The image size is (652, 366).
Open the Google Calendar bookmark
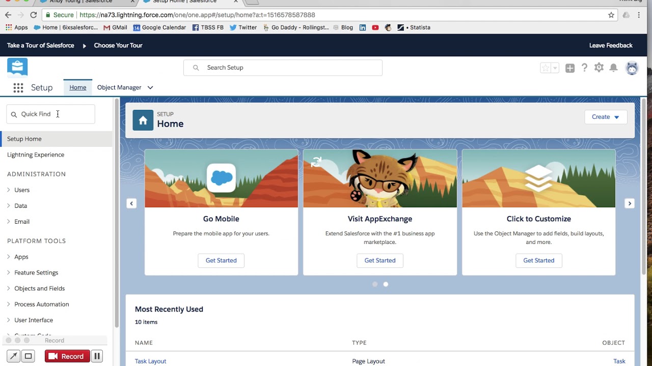159,27
